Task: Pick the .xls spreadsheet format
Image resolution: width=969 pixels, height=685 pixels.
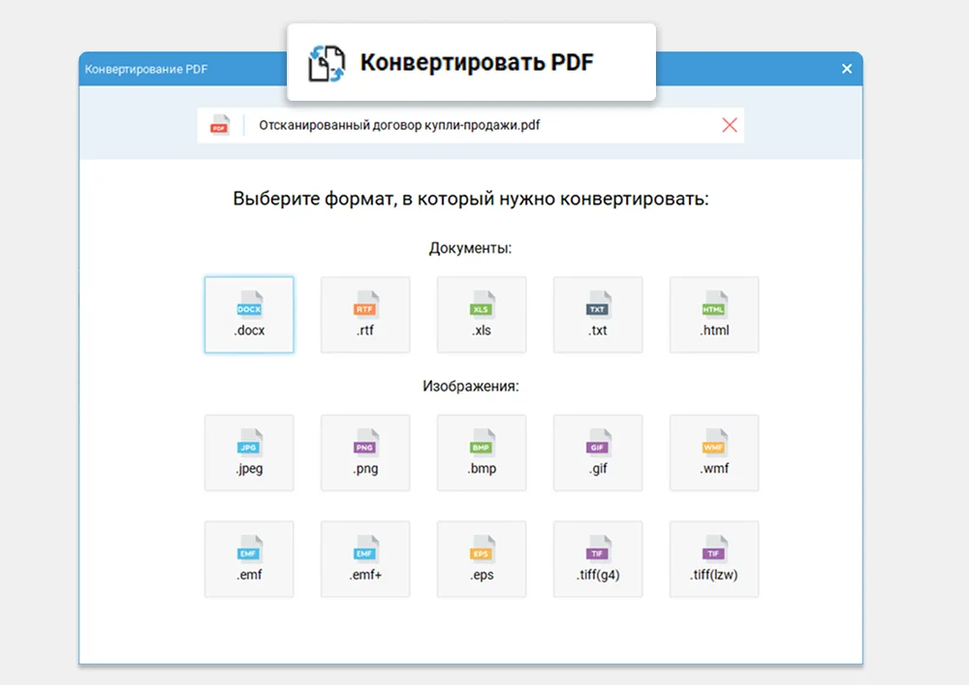Action: [482, 314]
